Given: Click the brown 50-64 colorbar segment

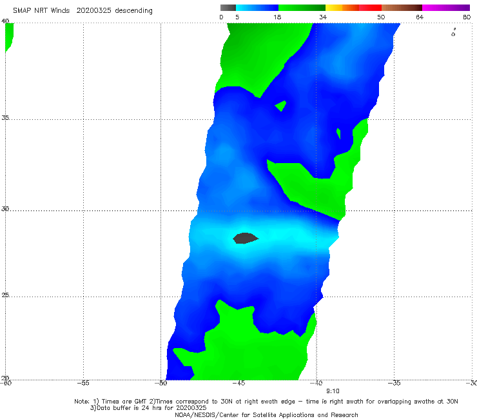Looking at the screenshot, I should pyautogui.click(x=402, y=8).
